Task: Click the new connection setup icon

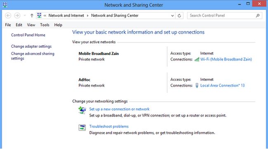Action: (82, 110)
